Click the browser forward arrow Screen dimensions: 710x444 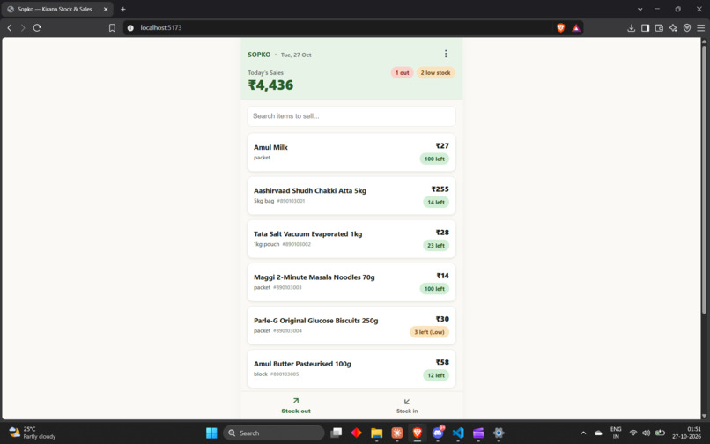pos(23,27)
